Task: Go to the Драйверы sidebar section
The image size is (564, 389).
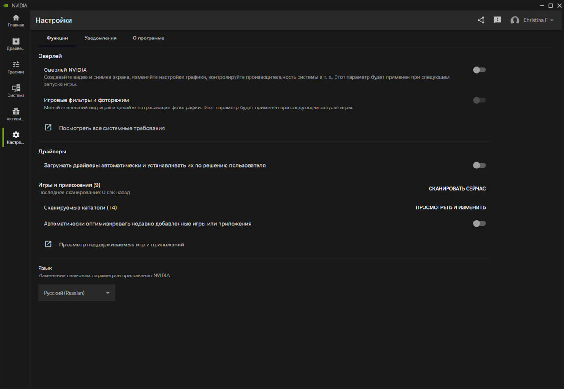Action: pos(16,44)
